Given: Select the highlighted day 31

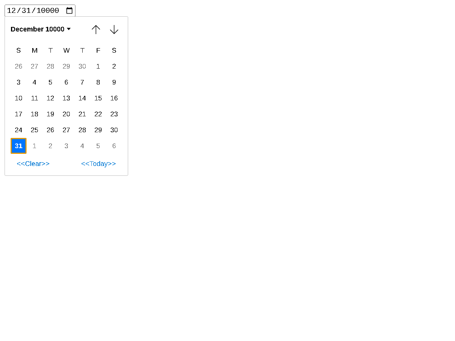Looking at the screenshot, I should pos(19,146).
